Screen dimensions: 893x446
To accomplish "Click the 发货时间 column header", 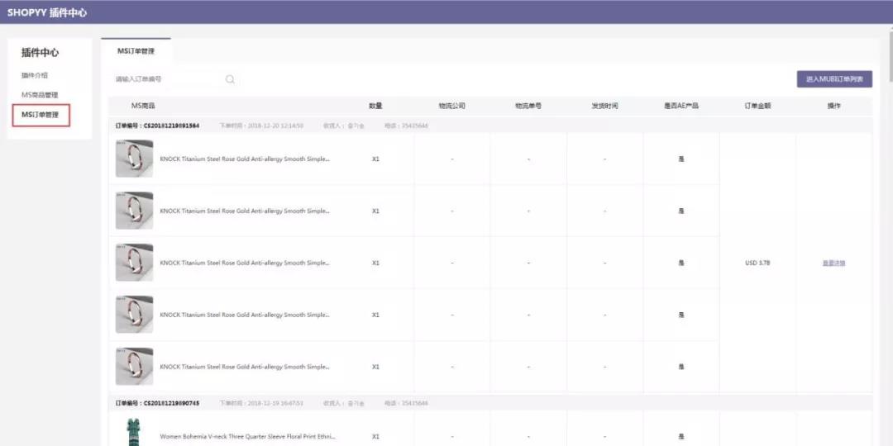I will [604, 106].
